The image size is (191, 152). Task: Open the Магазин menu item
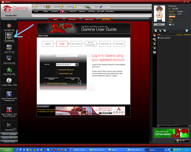point(82,12)
